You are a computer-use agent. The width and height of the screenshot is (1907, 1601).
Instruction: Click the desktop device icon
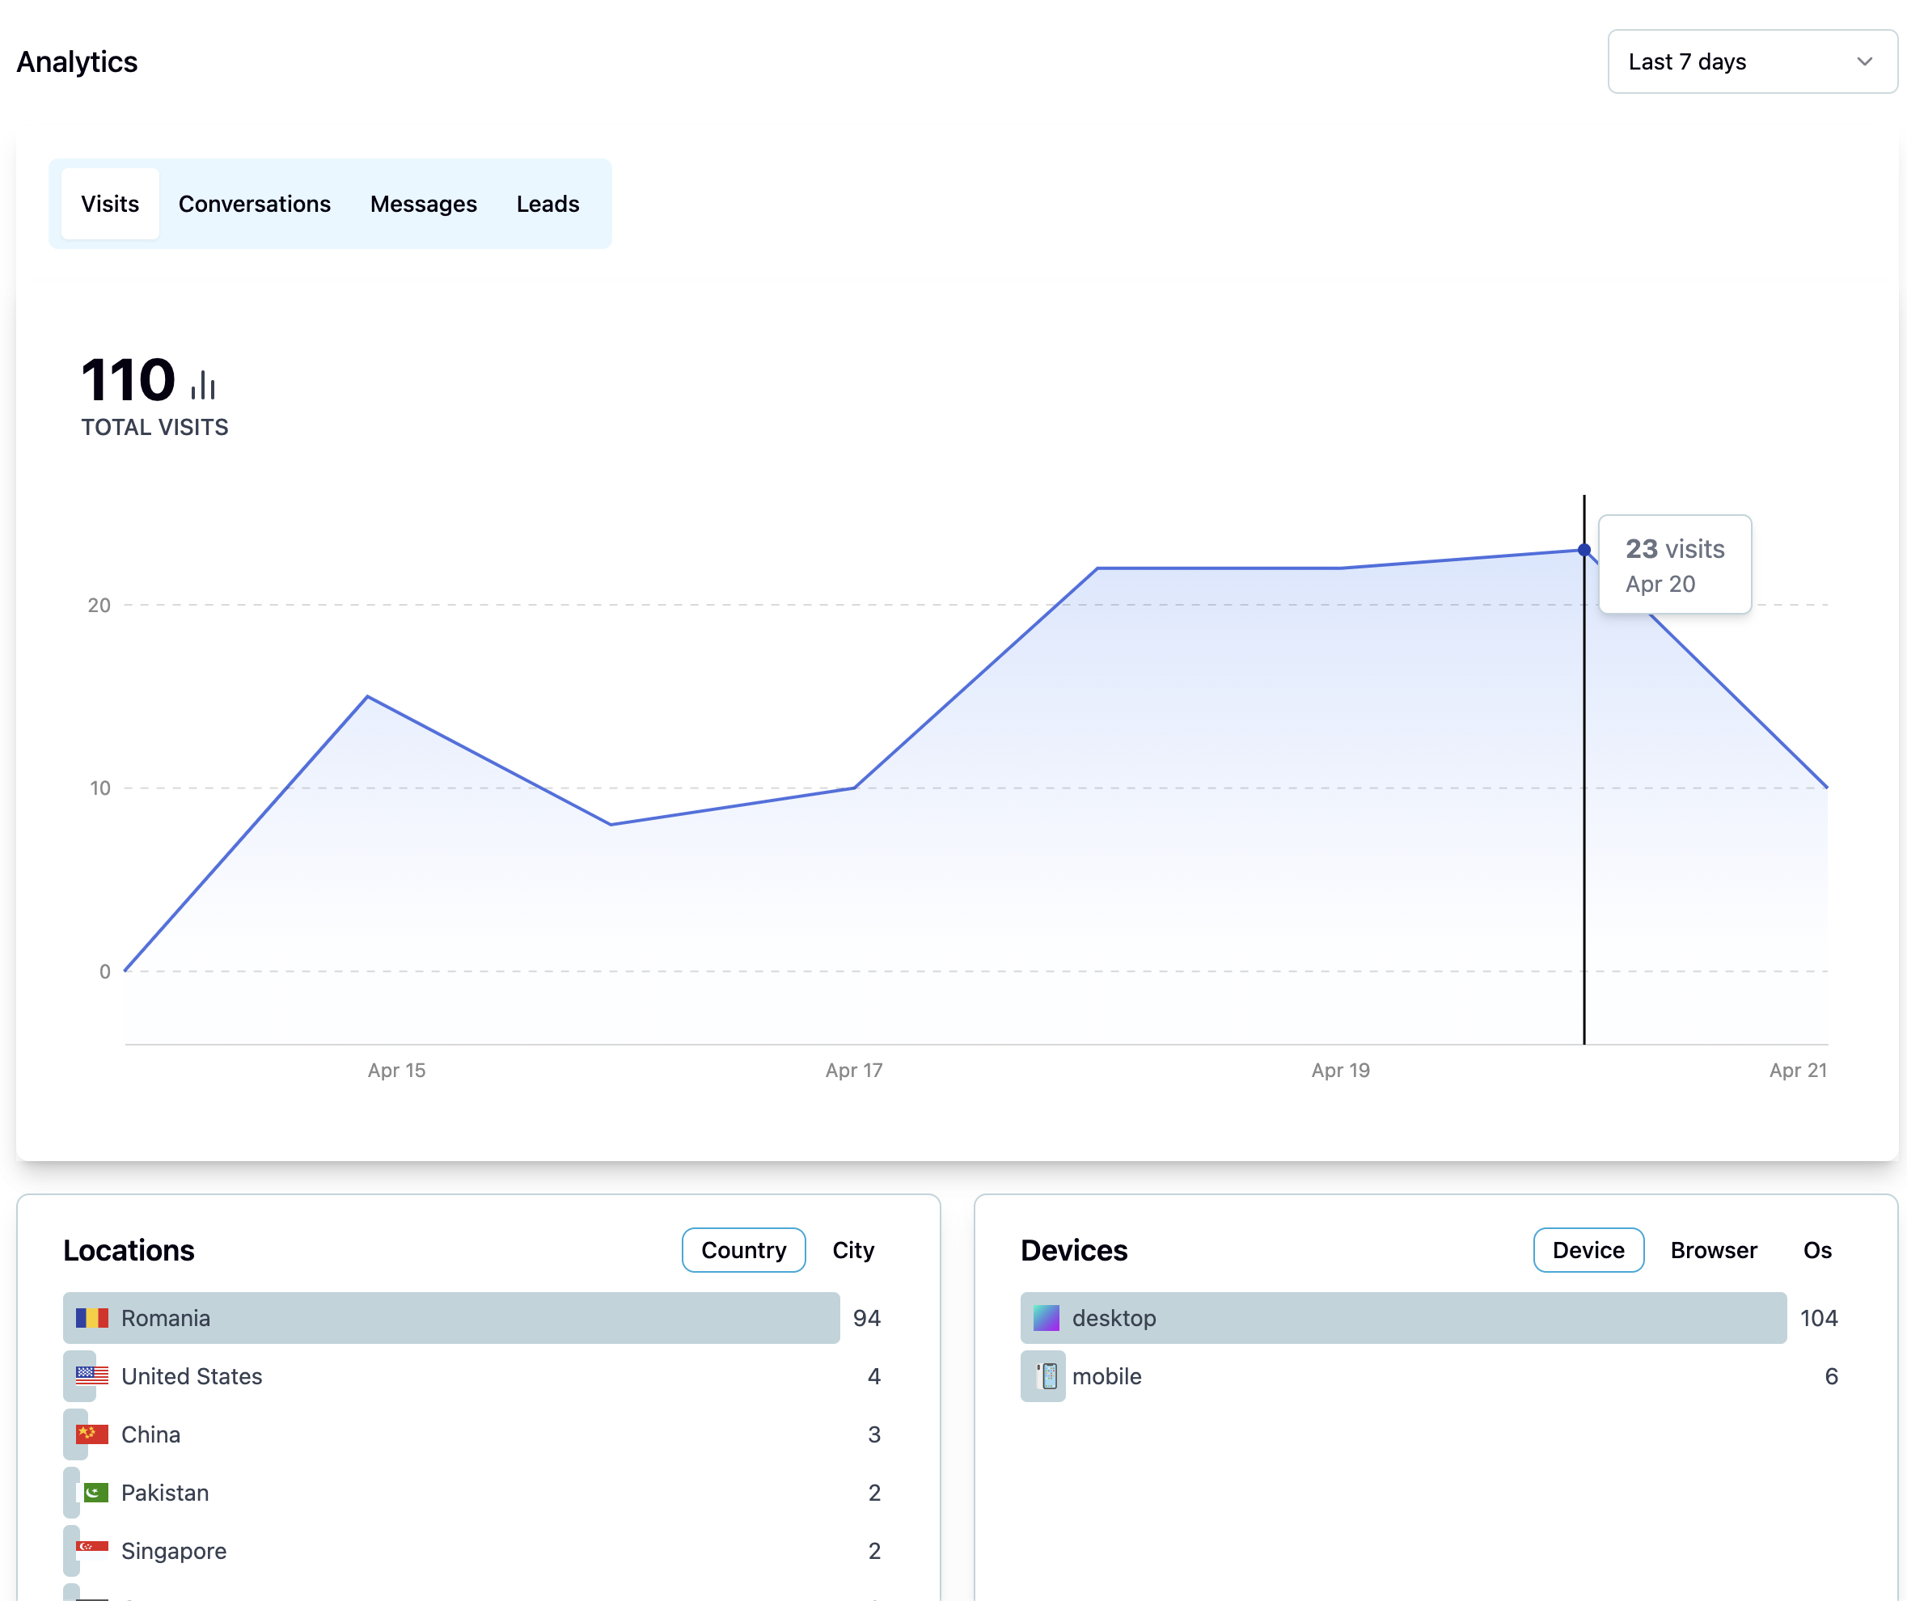pyautogui.click(x=1047, y=1318)
